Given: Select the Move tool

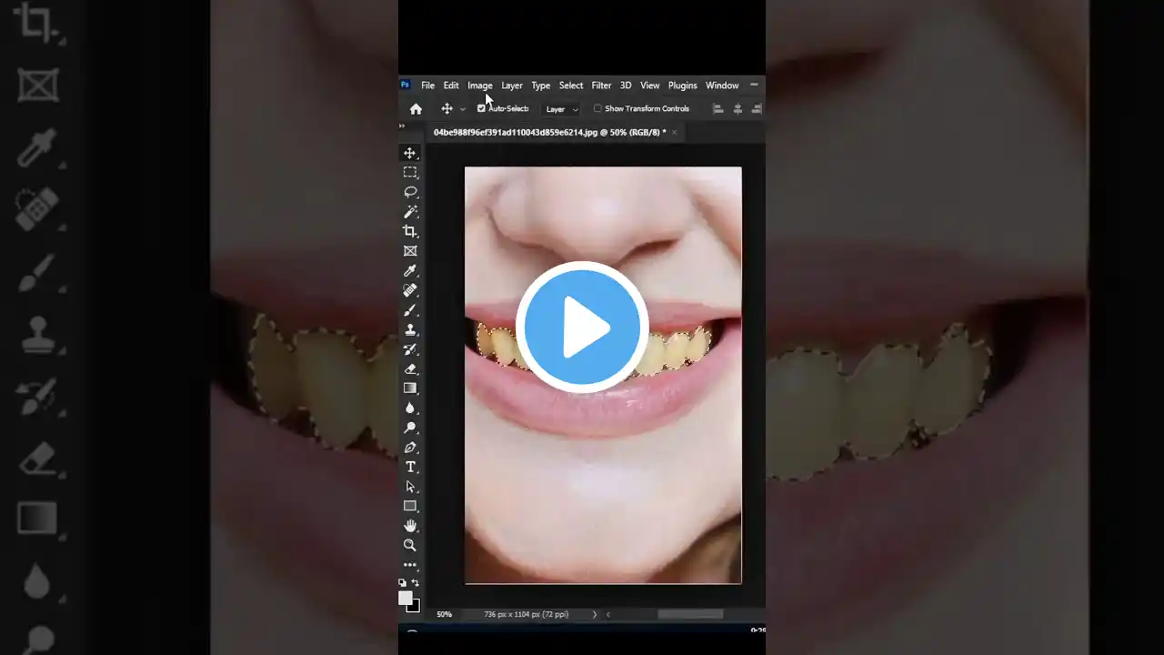Looking at the screenshot, I should pyautogui.click(x=410, y=153).
